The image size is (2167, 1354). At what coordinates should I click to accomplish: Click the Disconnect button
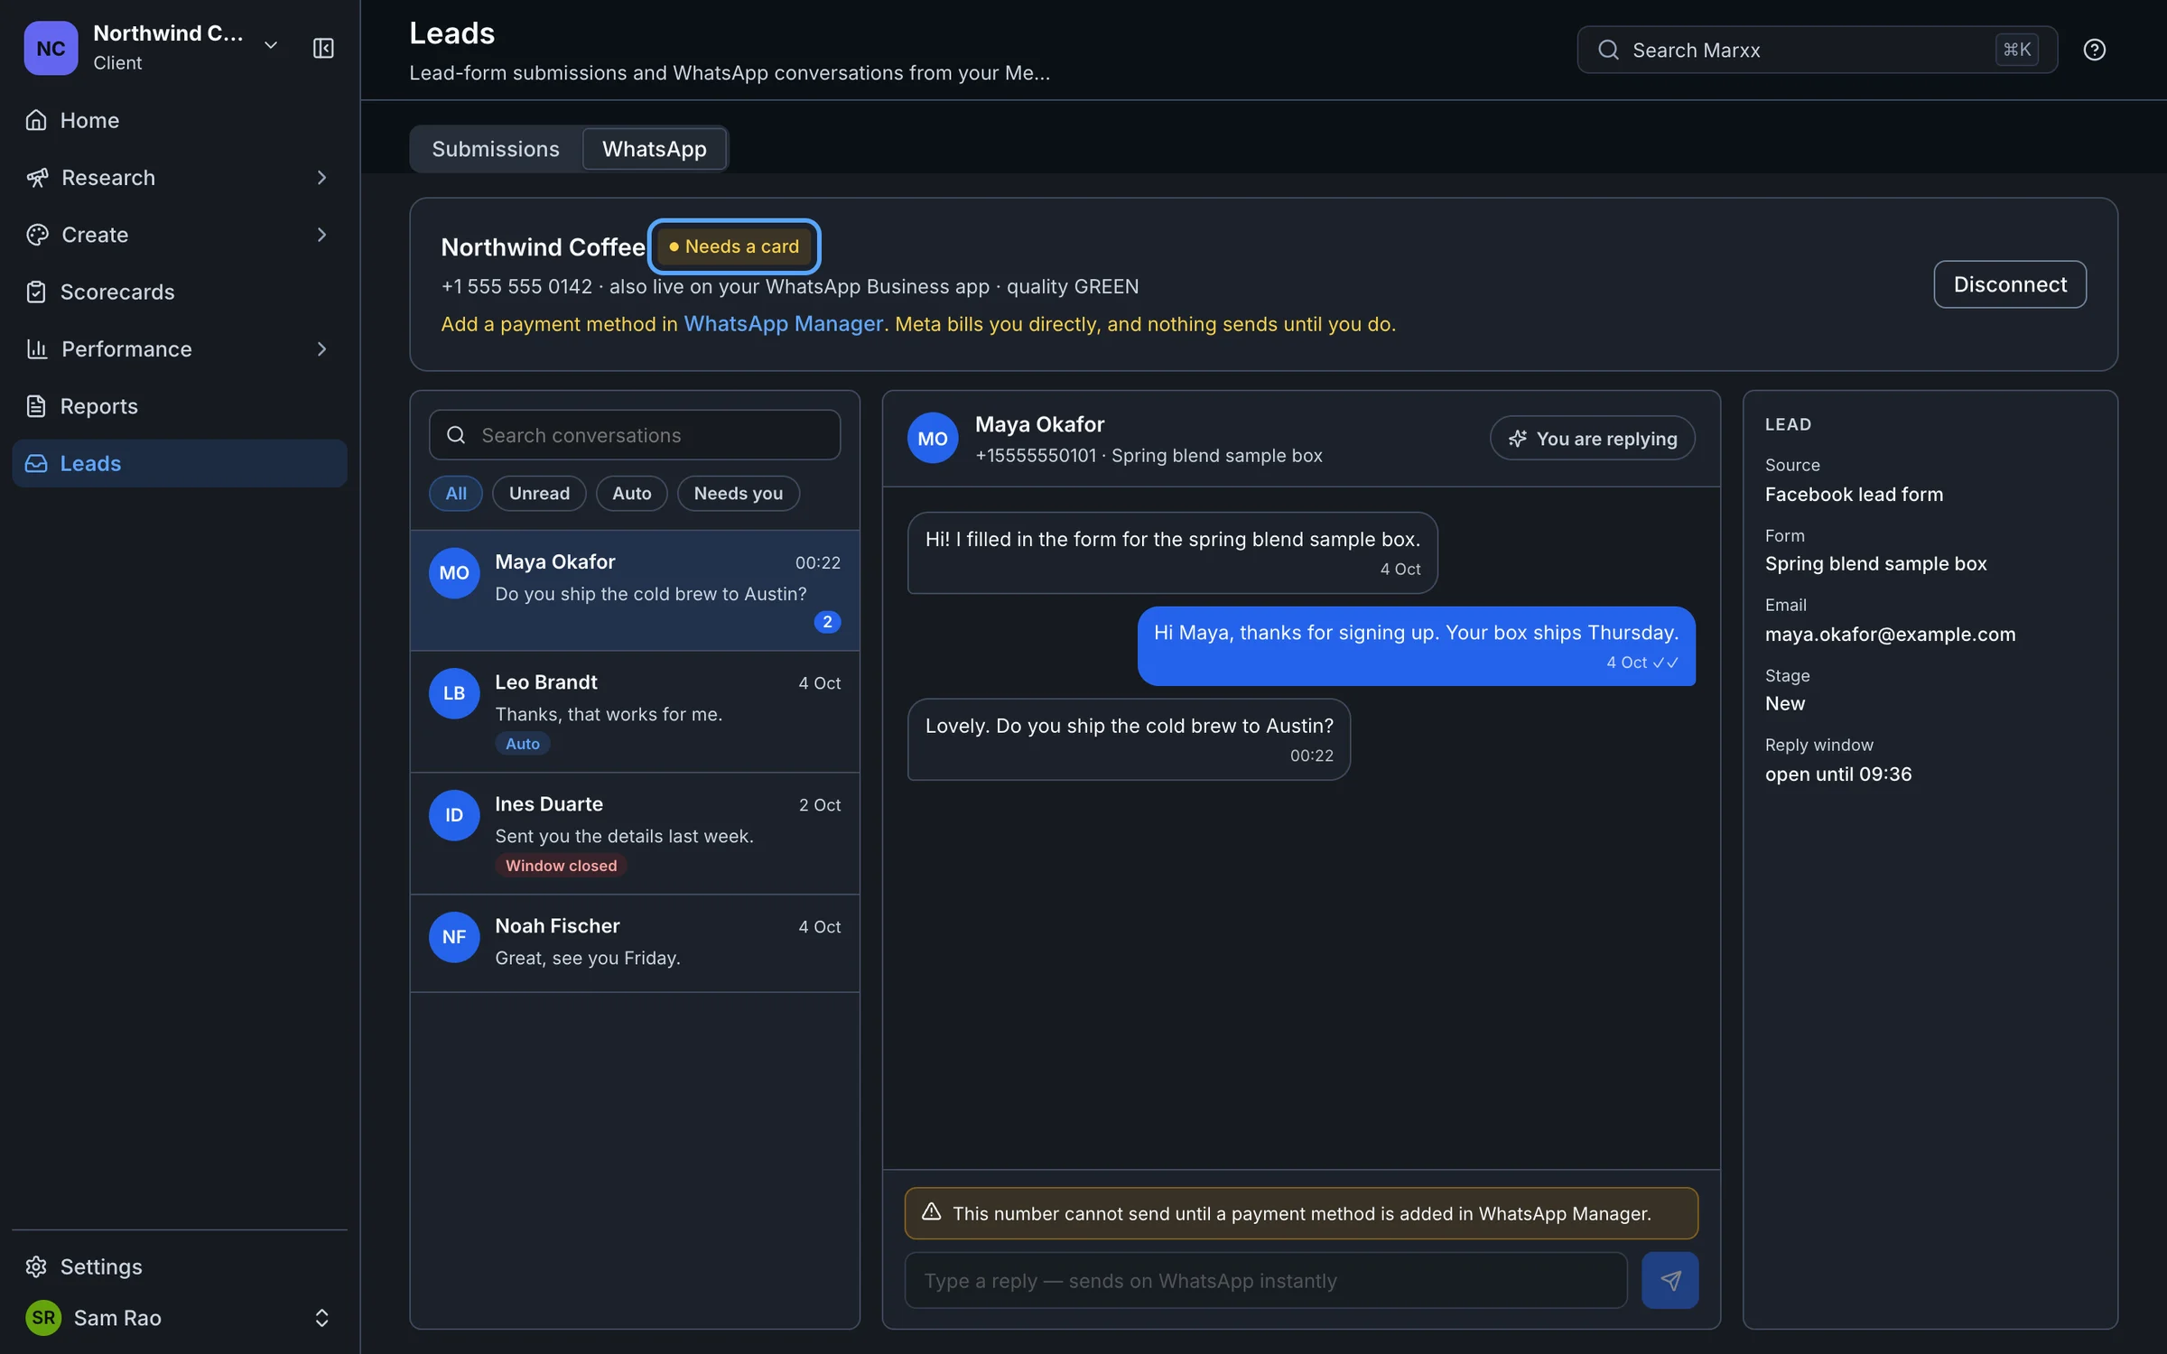tap(2010, 284)
